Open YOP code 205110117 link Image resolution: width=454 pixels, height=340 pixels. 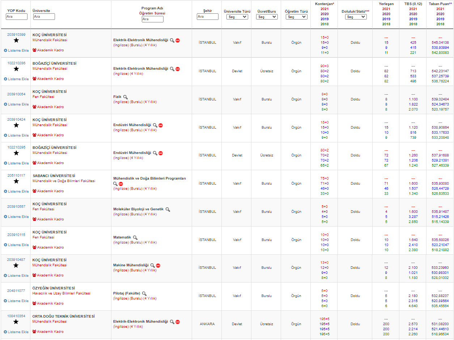16,176
